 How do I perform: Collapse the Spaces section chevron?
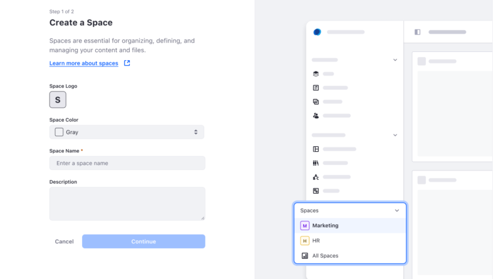point(397,211)
